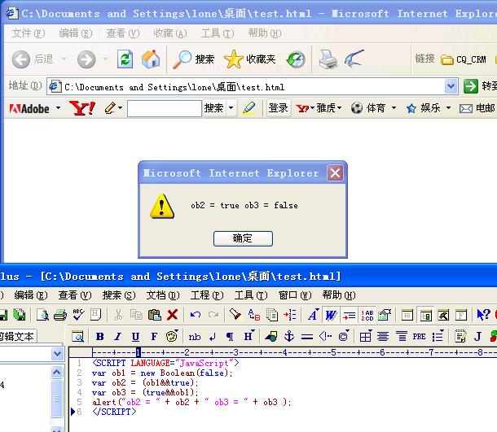The image size is (497, 432).
Task: Click the context Help arrow-question icon
Action: pos(483,315)
